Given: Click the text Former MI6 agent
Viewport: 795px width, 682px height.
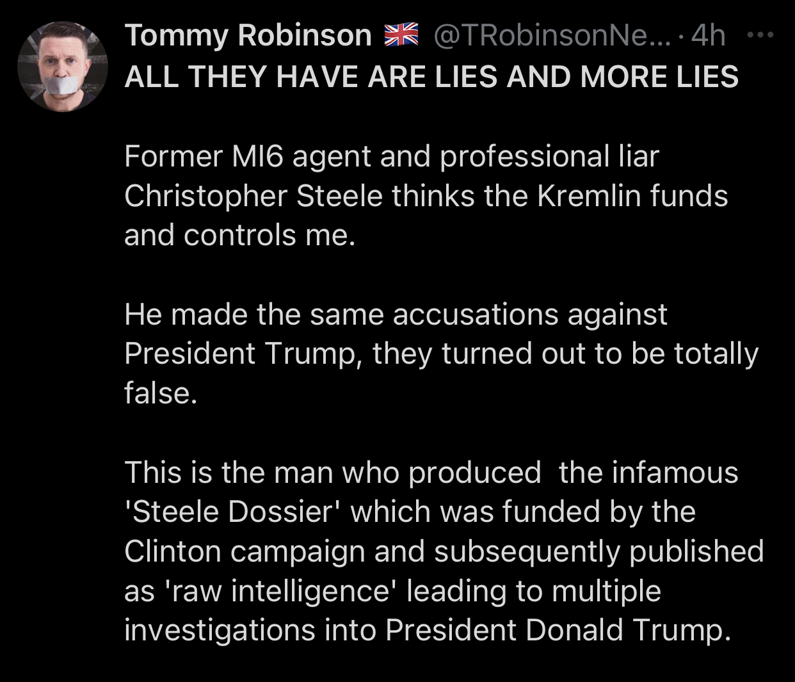Looking at the screenshot, I should (204, 156).
